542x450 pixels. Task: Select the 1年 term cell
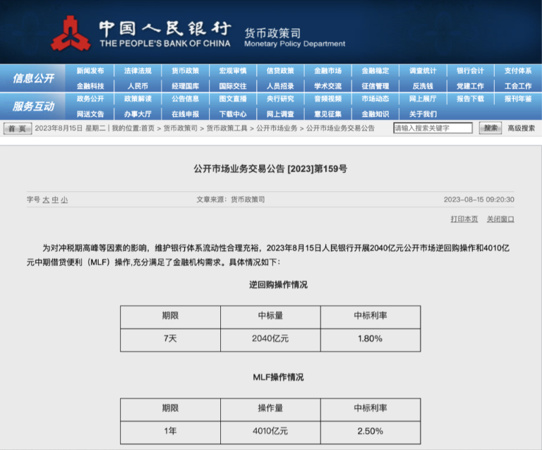coord(170,432)
